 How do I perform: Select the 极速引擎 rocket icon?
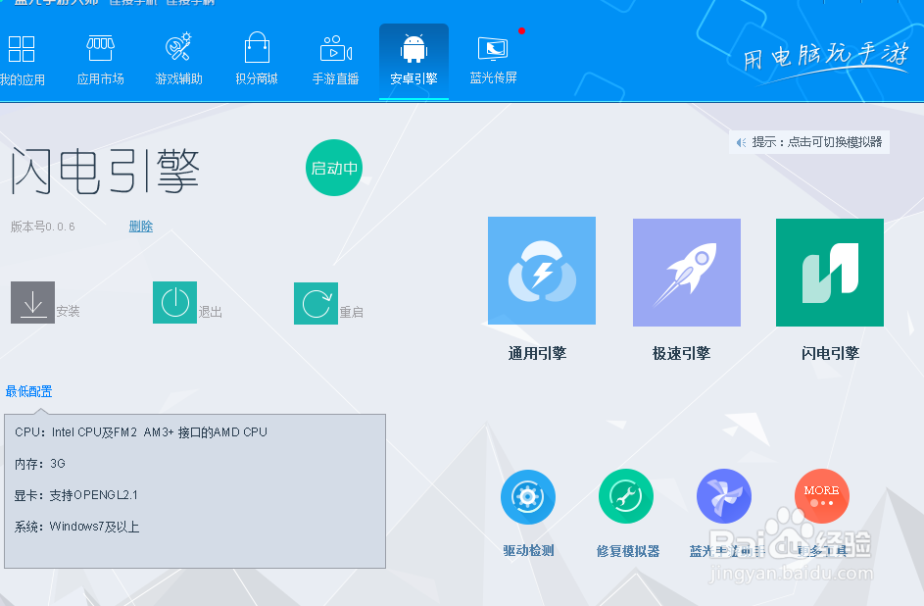pyautogui.click(x=687, y=273)
